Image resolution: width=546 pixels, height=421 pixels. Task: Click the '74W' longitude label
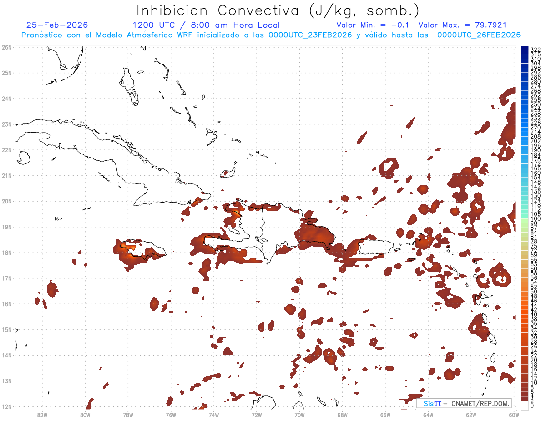(x=214, y=415)
